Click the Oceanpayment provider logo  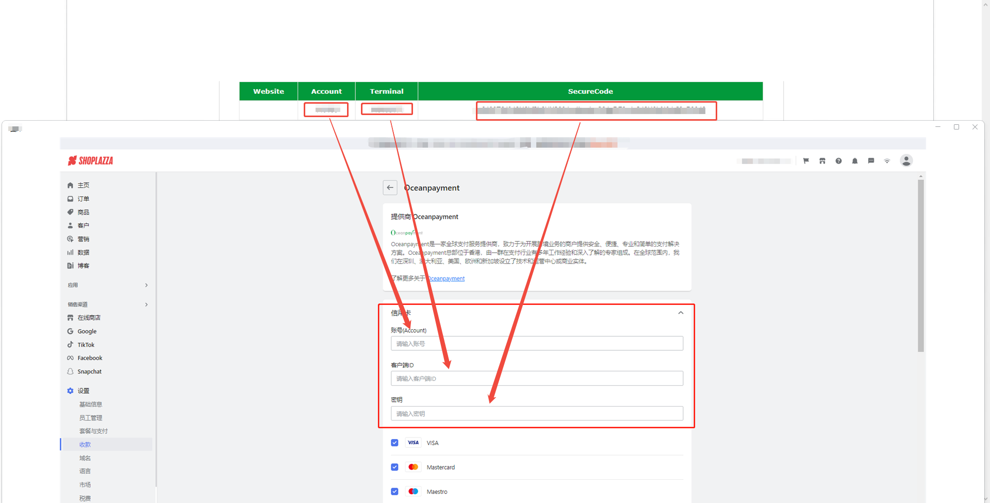[406, 233]
